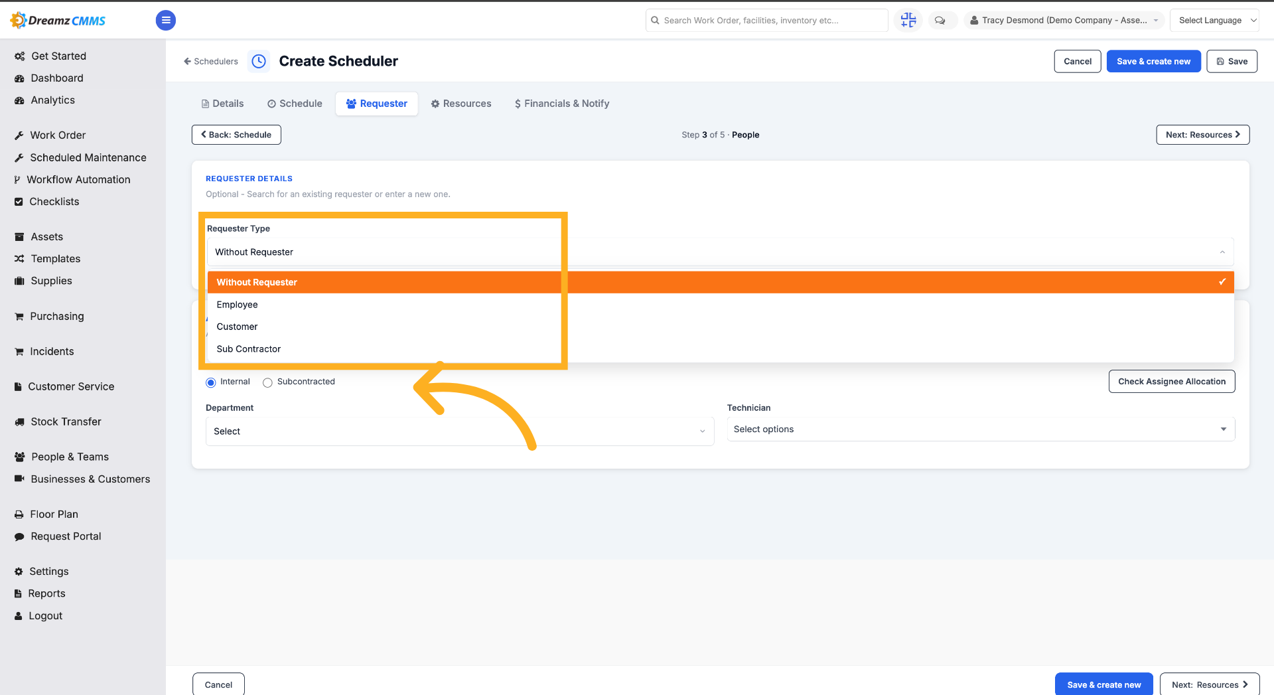Open the Select Language dropdown
The height and width of the screenshot is (695, 1274).
pos(1214,21)
